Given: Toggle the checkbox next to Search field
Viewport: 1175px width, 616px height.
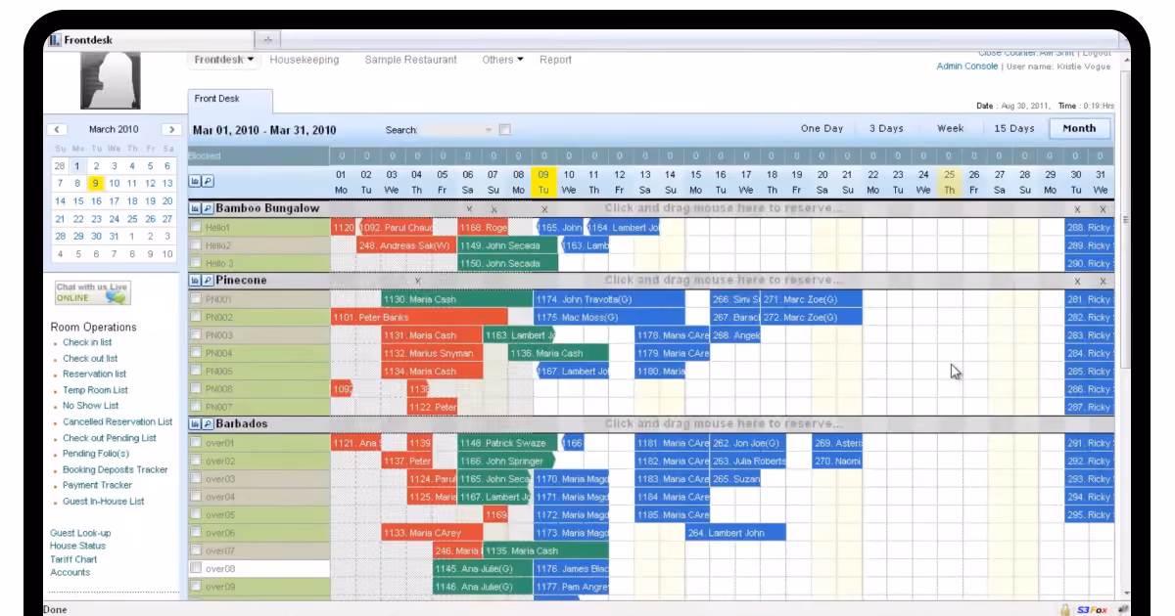Looking at the screenshot, I should 505,130.
